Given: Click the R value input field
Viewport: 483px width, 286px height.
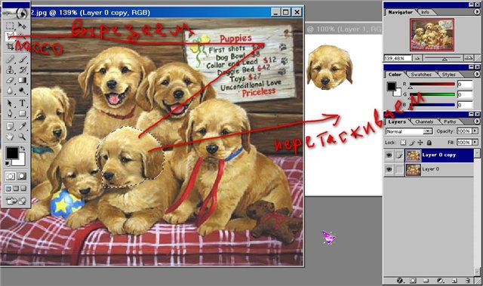Looking at the screenshot, I should click(x=465, y=84).
